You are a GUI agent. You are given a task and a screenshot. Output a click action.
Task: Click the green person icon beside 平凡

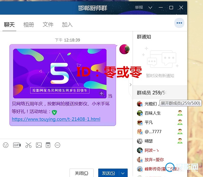(180, 122)
